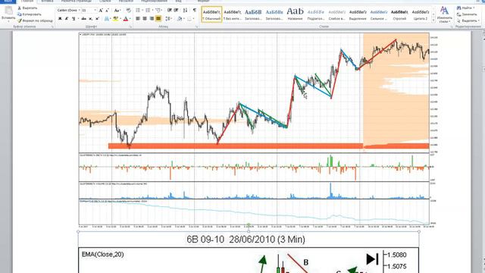Open line spacing options
485x273 pixels.
click(x=168, y=19)
